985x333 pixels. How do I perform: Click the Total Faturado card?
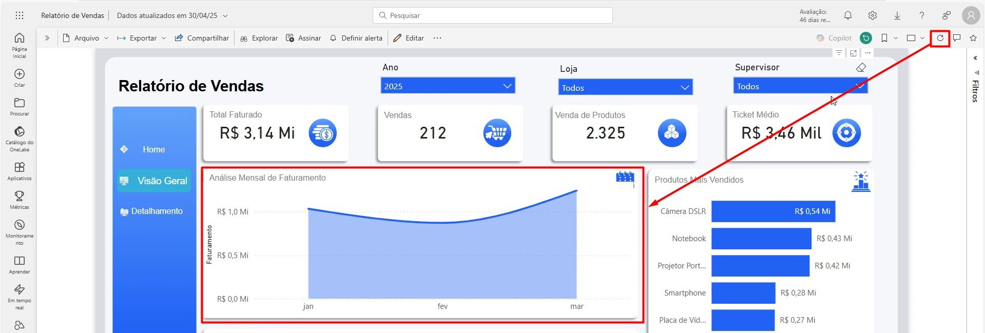276,132
